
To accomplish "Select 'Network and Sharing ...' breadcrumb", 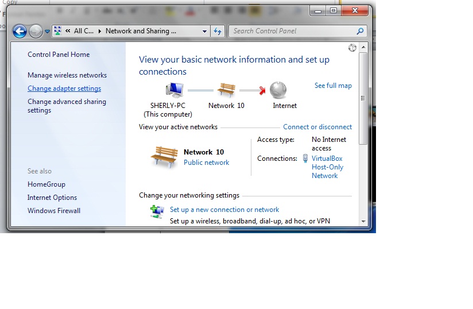I will pyautogui.click(x=141, y=31).
